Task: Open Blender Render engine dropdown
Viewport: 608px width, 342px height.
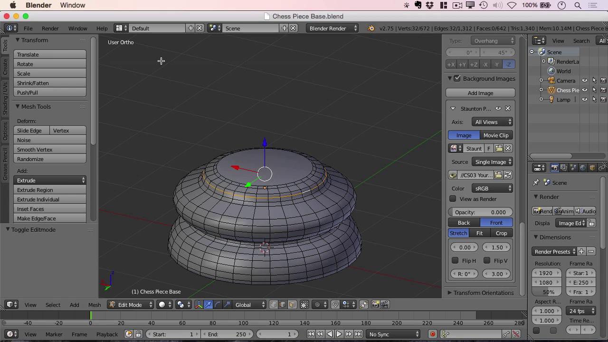Action: [x=332, y=28]
